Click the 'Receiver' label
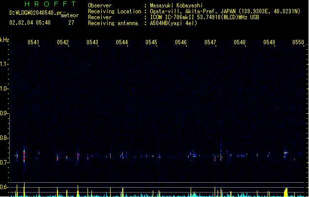Screen dimensions: 309x197 point(100,17)
